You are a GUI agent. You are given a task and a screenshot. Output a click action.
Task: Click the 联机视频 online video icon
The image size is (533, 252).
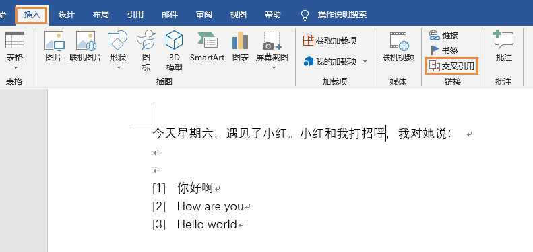(x=398, y=42)
